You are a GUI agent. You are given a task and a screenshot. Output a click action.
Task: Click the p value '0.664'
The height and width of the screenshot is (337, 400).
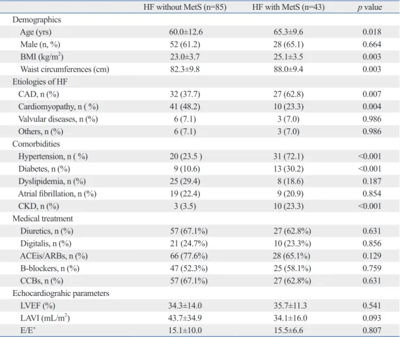pyautogui.click(x=372, y=44)
